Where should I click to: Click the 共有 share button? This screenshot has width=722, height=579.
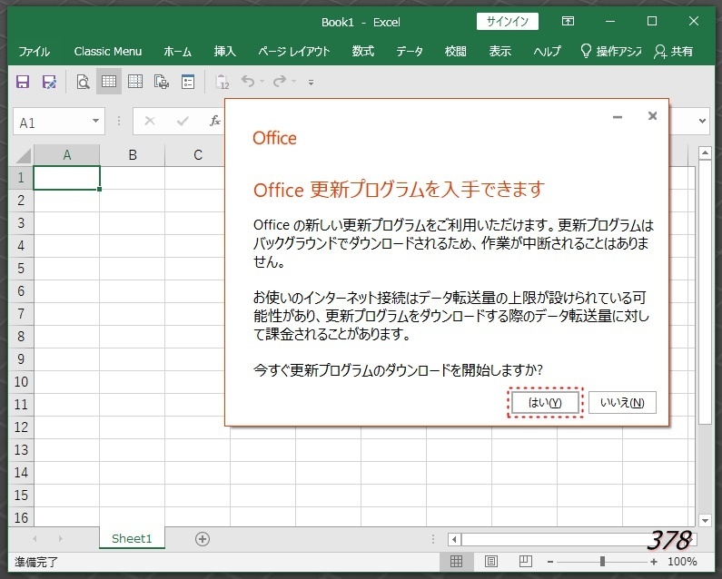[x=673, y=51]
